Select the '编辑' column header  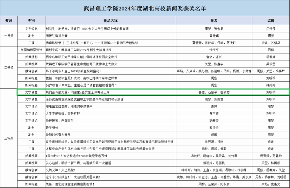(x=271, y=21)
